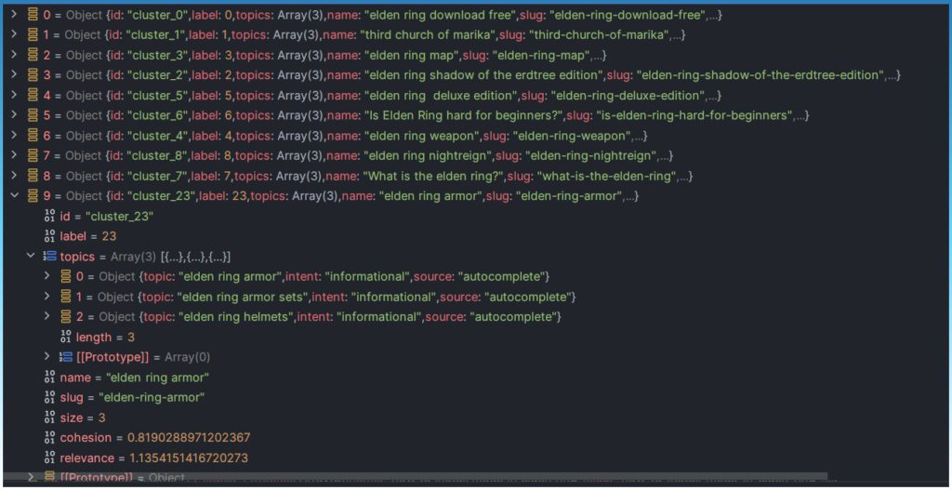952x490 pixels.
Task: Expand the cluster_0 object at index 0
Action: point(14,15)
